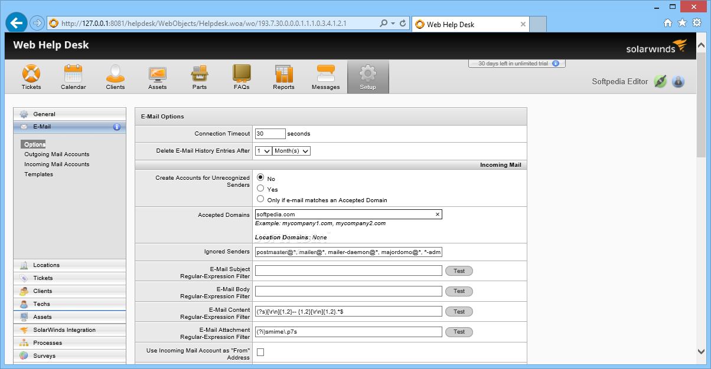
Task: Test the E-Mail Body regex filter
Action: coord(459,291)
